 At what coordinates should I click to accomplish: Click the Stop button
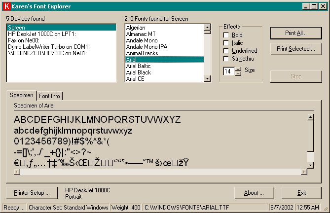click(x=296, y=76)
